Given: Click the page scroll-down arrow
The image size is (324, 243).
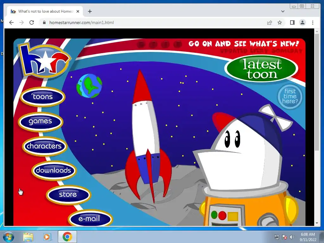Looking at the screenshot, I should [x=317, y=223].
